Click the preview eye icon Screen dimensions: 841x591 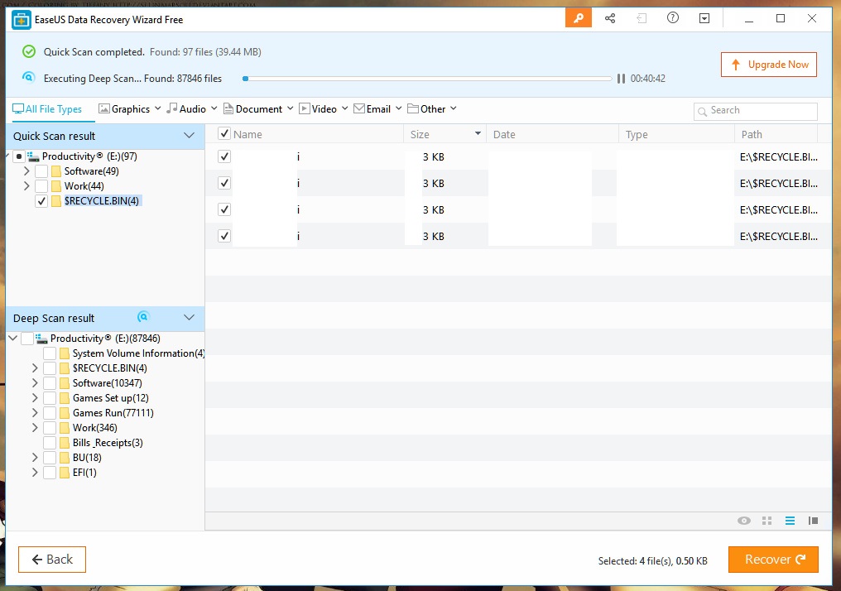coord(744,520)
